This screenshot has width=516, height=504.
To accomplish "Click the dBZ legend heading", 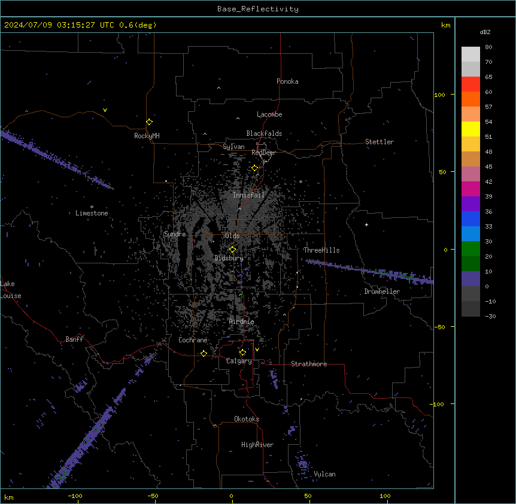I will click(485, 32).
